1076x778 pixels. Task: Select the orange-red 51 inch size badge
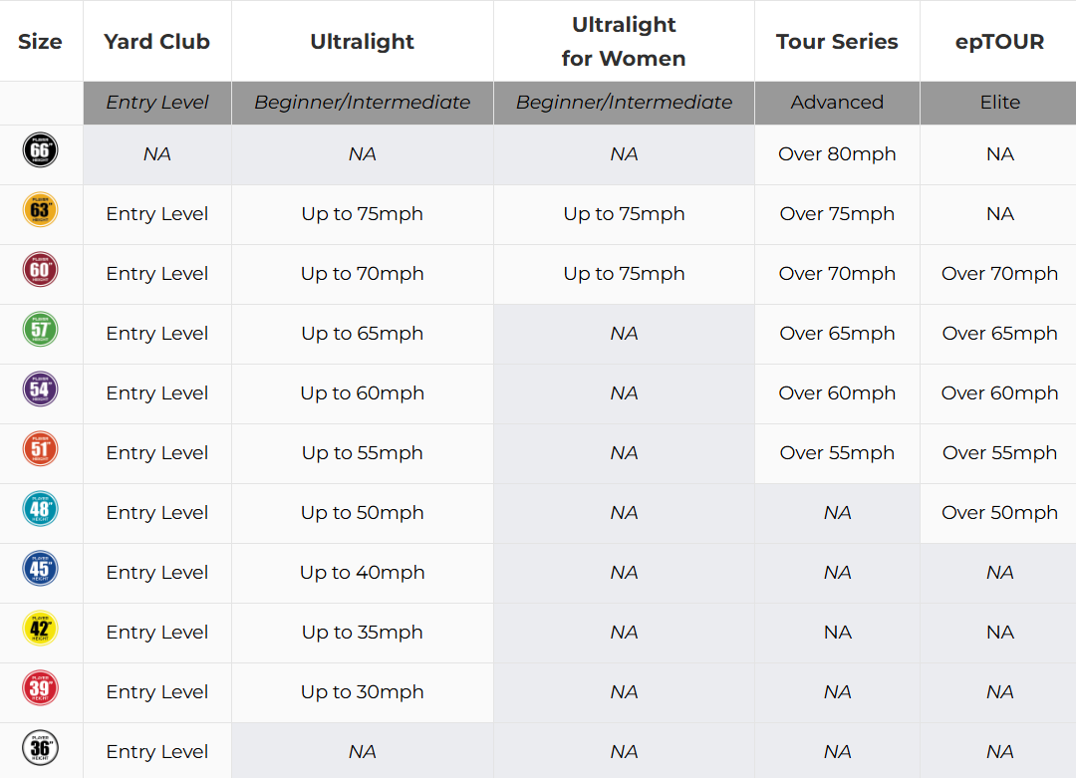point(40,448)
